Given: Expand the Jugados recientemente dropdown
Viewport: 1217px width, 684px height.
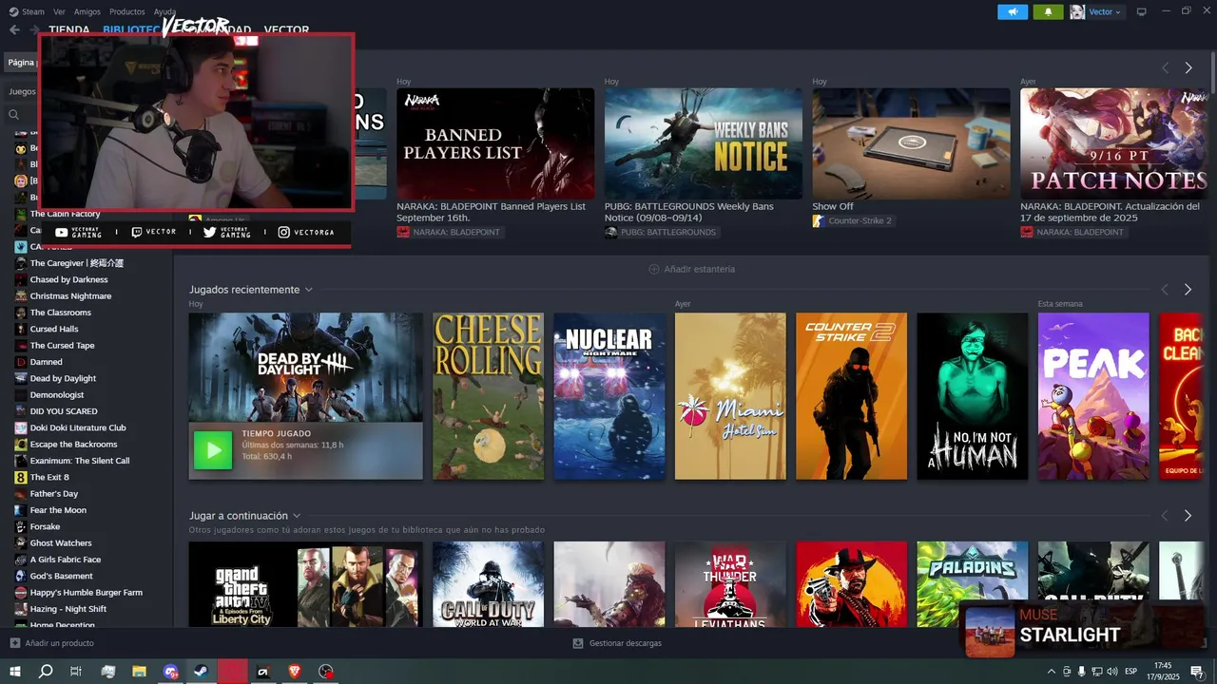Looking at the screenshot, I should [309, 290].
